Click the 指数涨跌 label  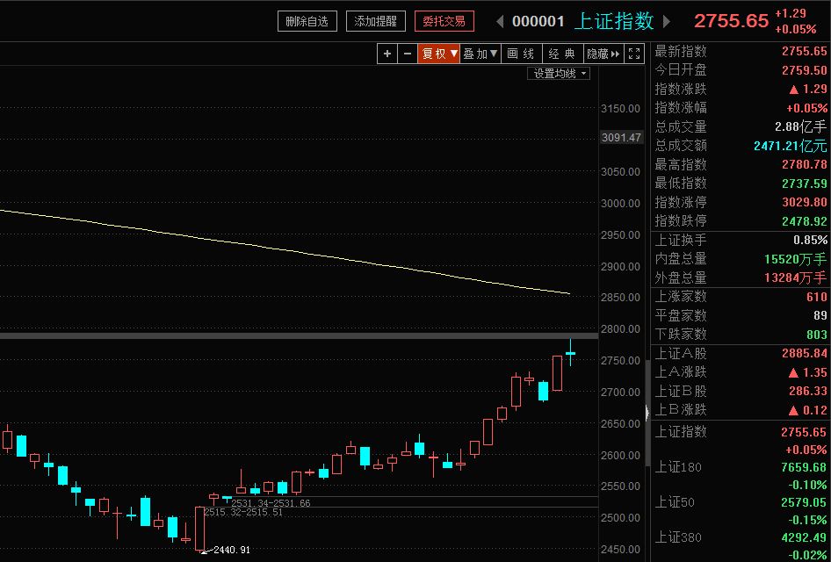coord(681,89)
